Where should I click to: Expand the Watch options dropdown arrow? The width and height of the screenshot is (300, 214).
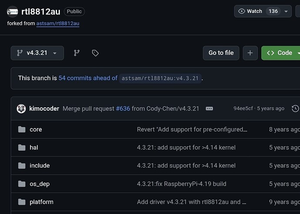(286, 11)
